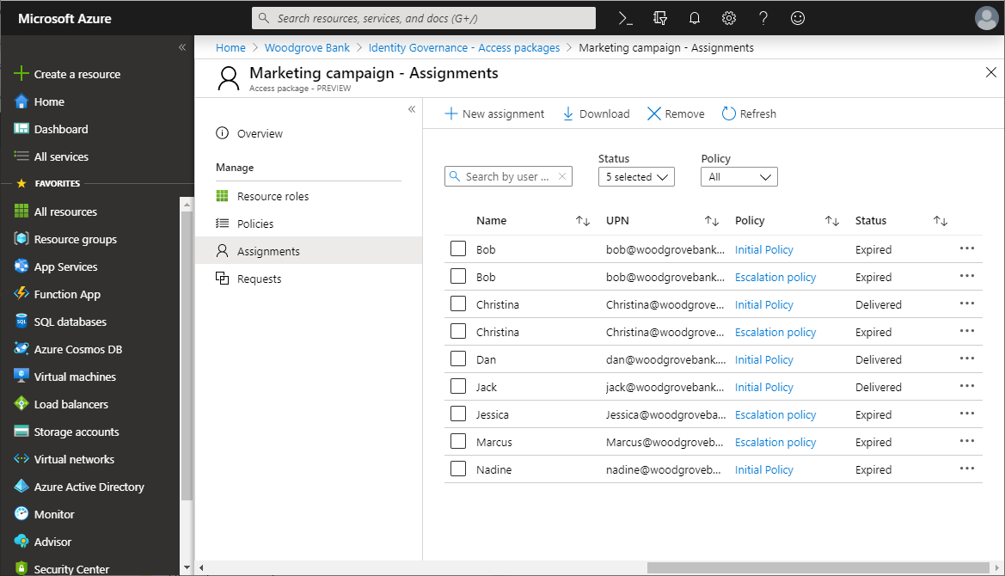Open the Policy filter dropdown
This screenshot has height=576, width=1005.
(739, 177)
